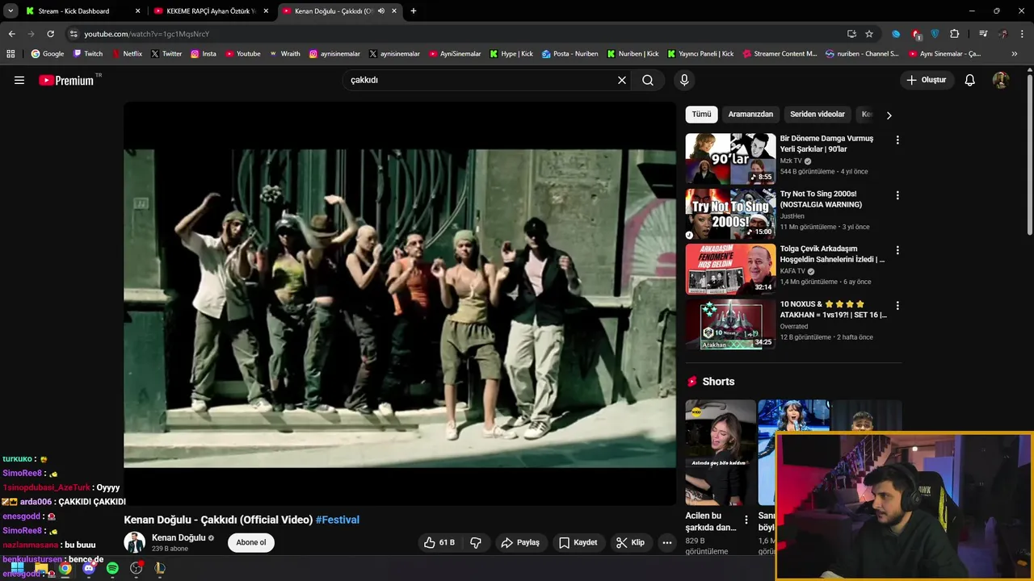This screenshot has height=581, width=1034.
Task: Open the account avatar menu
Action: [x=1001, y=80]
